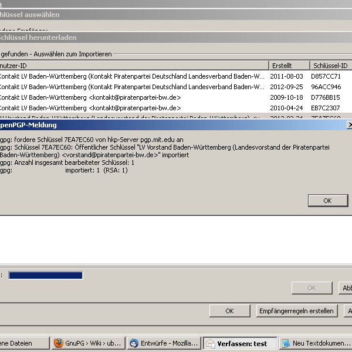The image size is (352, 352).
Task: Select the key row dated 2012-09-25
Action: click(176, 87)
